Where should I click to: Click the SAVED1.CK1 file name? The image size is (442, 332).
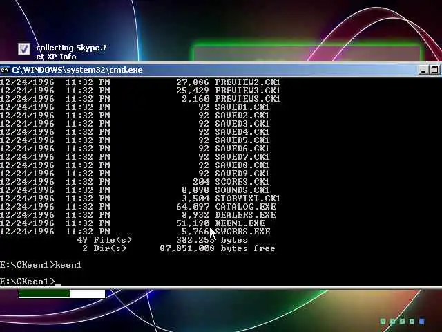(x=242, y=107)
